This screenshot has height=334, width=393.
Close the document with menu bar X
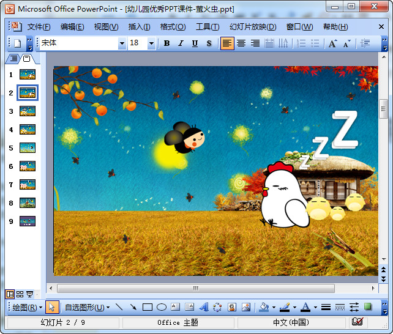[x=381, y=26]
